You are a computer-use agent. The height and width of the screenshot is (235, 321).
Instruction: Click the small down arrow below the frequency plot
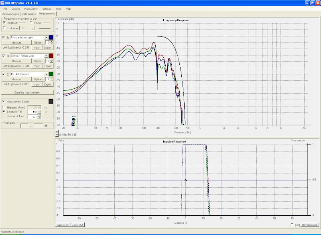point(57,135)
